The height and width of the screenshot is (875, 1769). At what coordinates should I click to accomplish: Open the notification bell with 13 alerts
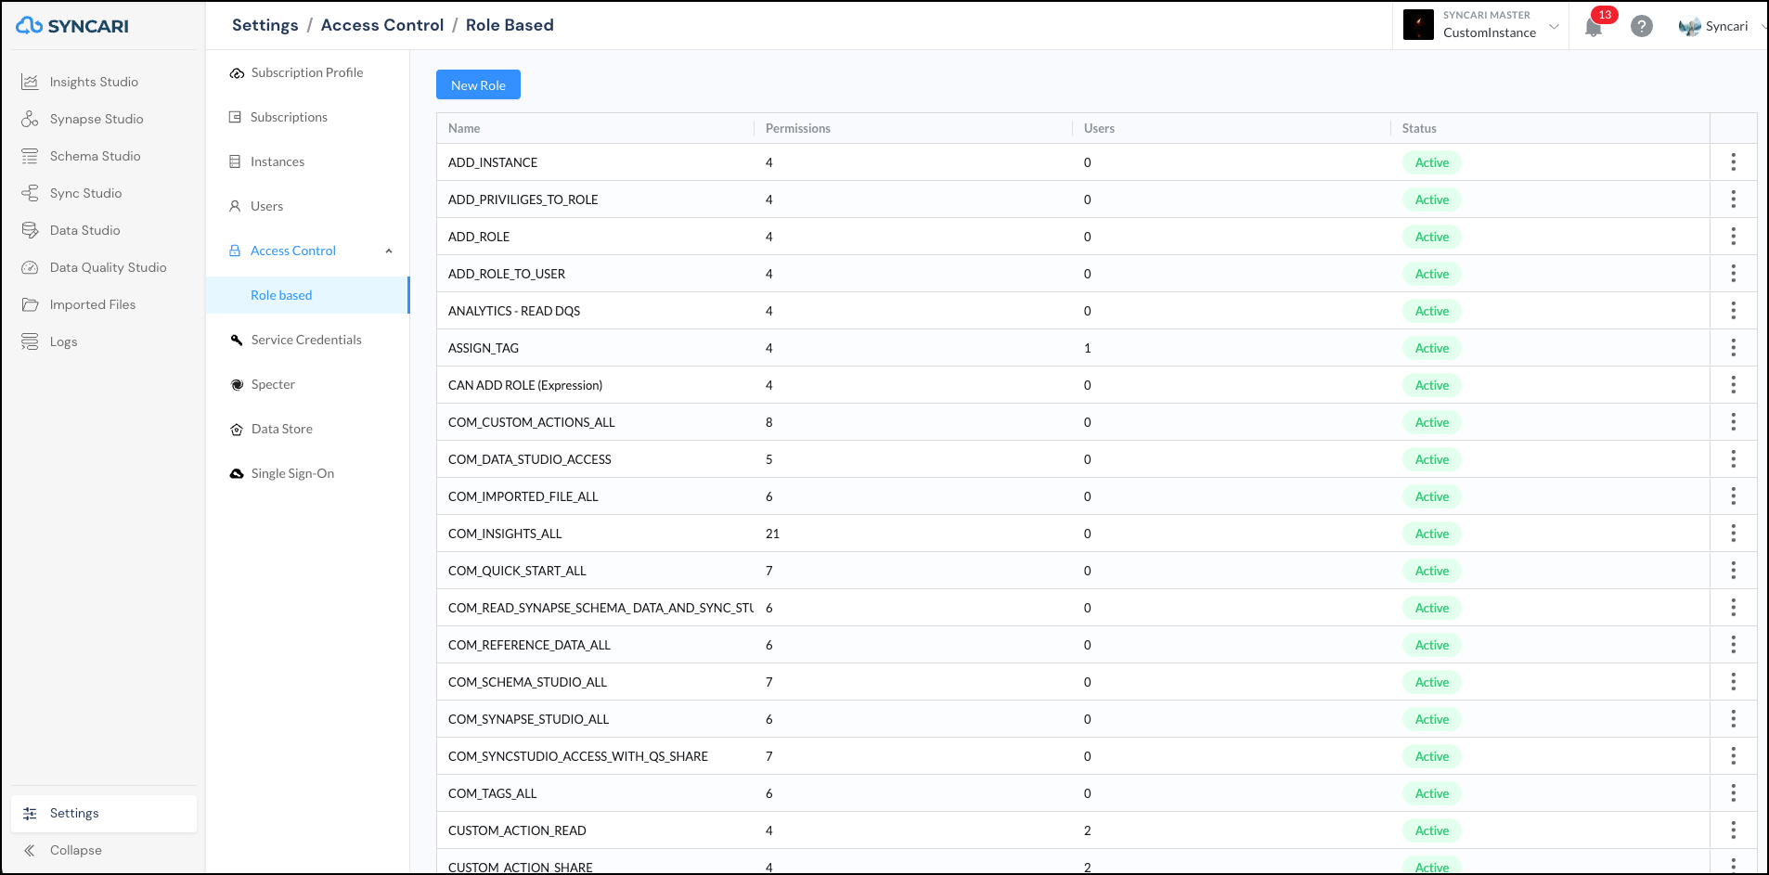coord(1594,27)
